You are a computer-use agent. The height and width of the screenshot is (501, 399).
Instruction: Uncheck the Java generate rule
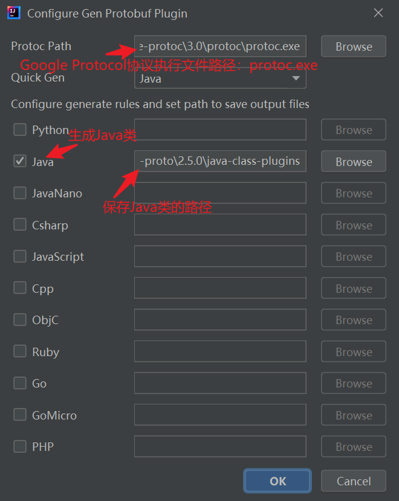(x=19, y=161)
